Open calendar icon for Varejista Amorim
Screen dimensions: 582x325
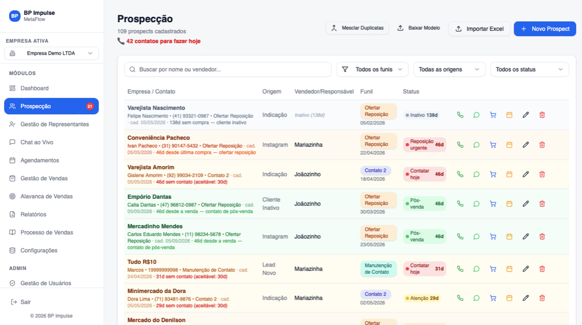[509, 174]
